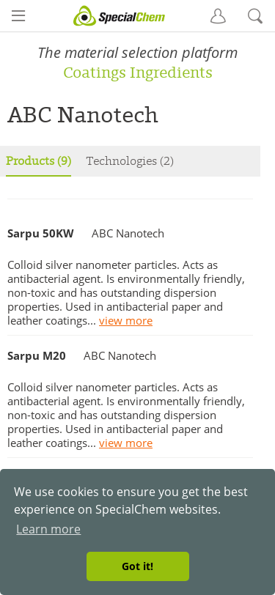This screenshot has width=275, height=595.
Task: Click view more for Sarpu M20
Action: pos(125,443)
